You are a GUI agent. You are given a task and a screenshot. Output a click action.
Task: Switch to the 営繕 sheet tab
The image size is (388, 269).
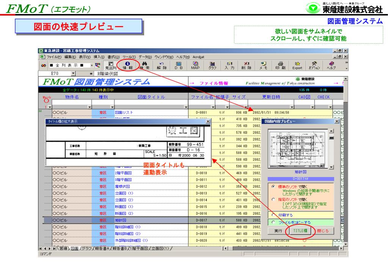click(x=63, y=248)
